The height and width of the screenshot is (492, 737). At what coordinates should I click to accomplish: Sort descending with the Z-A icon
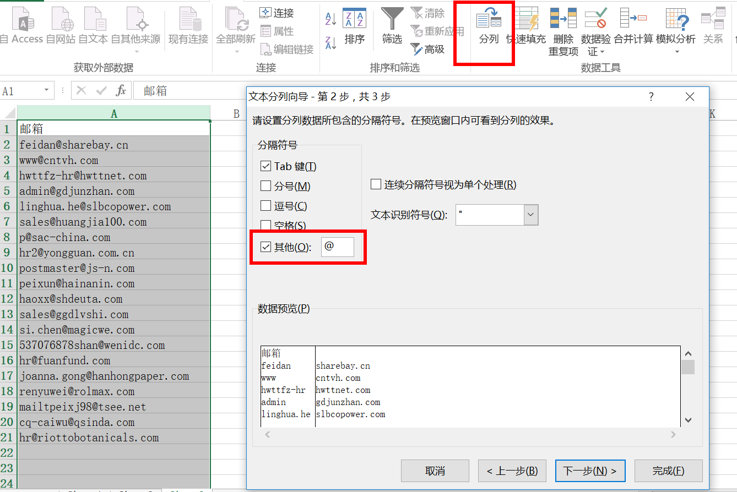pos(331,42)
